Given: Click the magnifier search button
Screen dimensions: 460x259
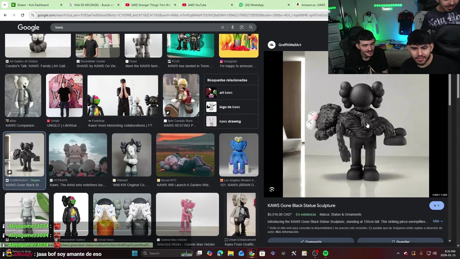Looking at the screenshot, I should (251, 27).
